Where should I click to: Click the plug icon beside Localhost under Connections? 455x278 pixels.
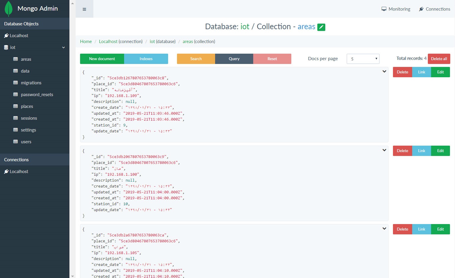[x=6, y=172]
